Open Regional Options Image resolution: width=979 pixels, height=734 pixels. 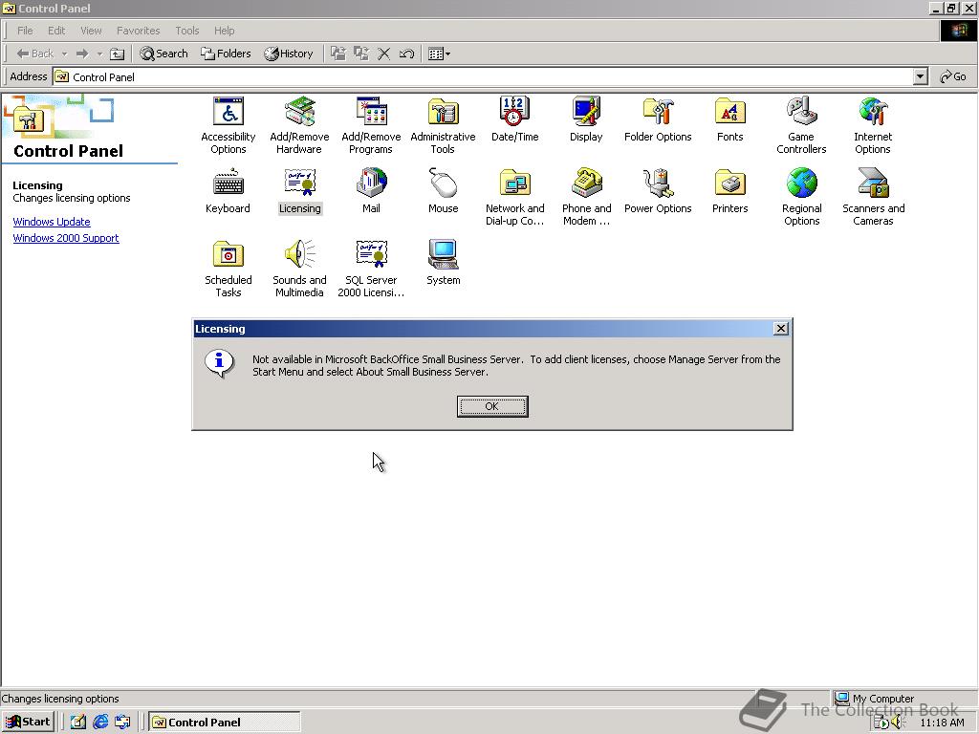[x=802, y=197]
